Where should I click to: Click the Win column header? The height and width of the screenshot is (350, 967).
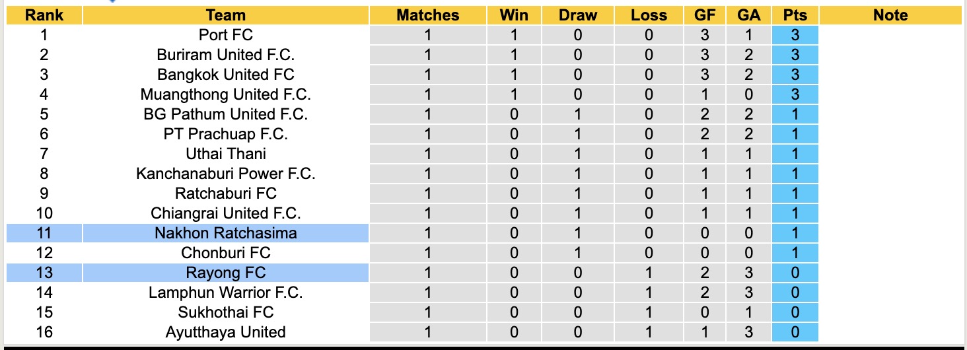click(514, 15)
